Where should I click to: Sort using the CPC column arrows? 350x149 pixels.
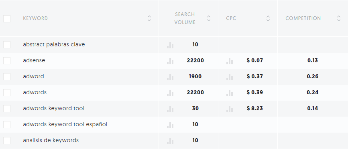tap(268, 18)
